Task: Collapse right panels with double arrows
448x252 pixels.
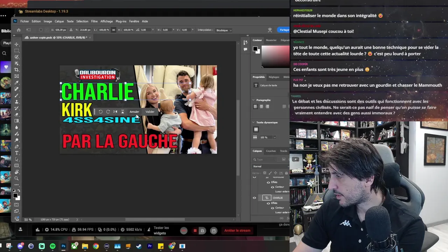Action: click(247, 36)
